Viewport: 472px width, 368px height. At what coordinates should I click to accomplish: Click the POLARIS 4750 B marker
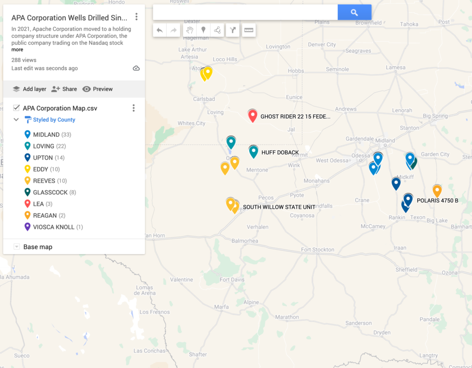408,200
